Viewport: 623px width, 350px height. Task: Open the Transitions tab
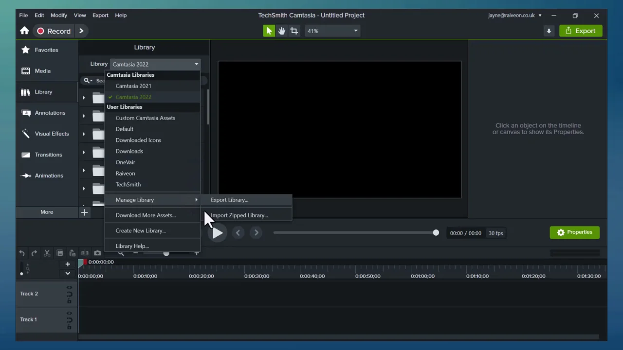pyautogui.click(x=47, y=154)
